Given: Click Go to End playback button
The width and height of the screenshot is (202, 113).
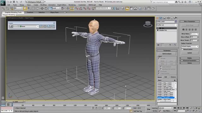Looking at the screenshot, I should (187, 108).
